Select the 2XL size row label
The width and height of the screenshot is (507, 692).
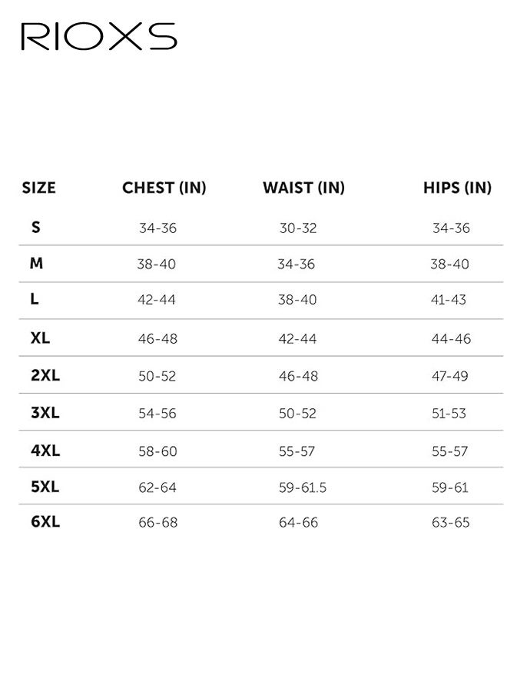tap(45, 376)
